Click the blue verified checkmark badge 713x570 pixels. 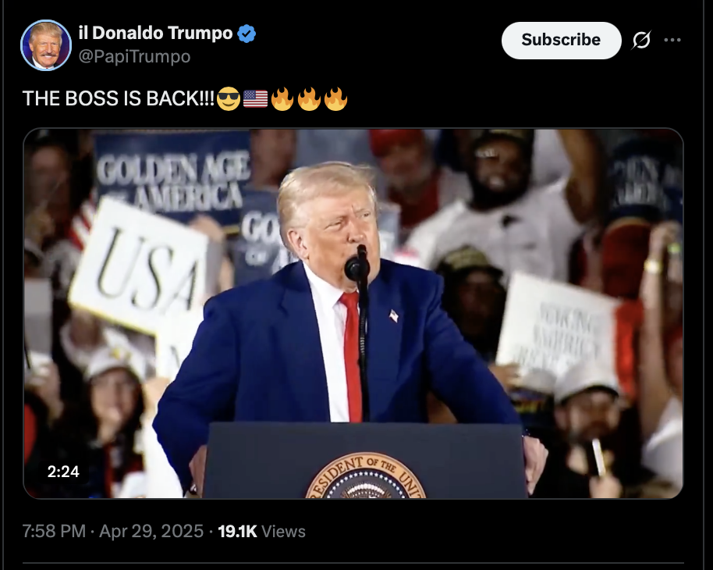point(247,34)
